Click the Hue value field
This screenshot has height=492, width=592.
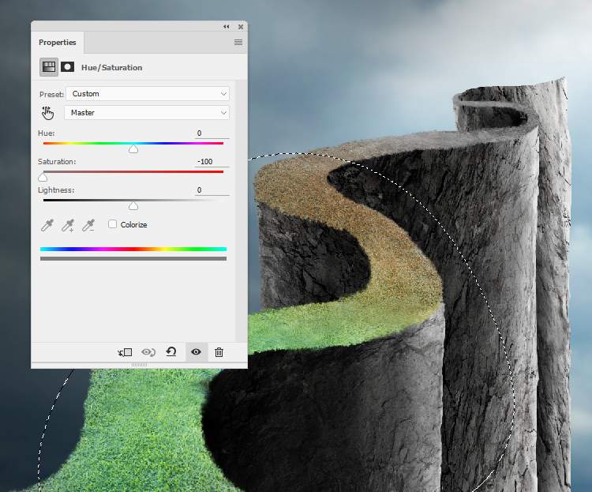(212, 133)
